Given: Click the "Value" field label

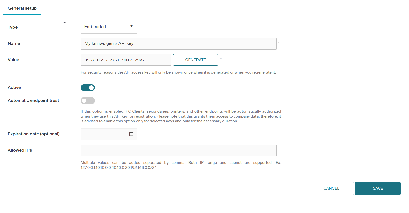Looking at the screenshot, I should 13,60.
